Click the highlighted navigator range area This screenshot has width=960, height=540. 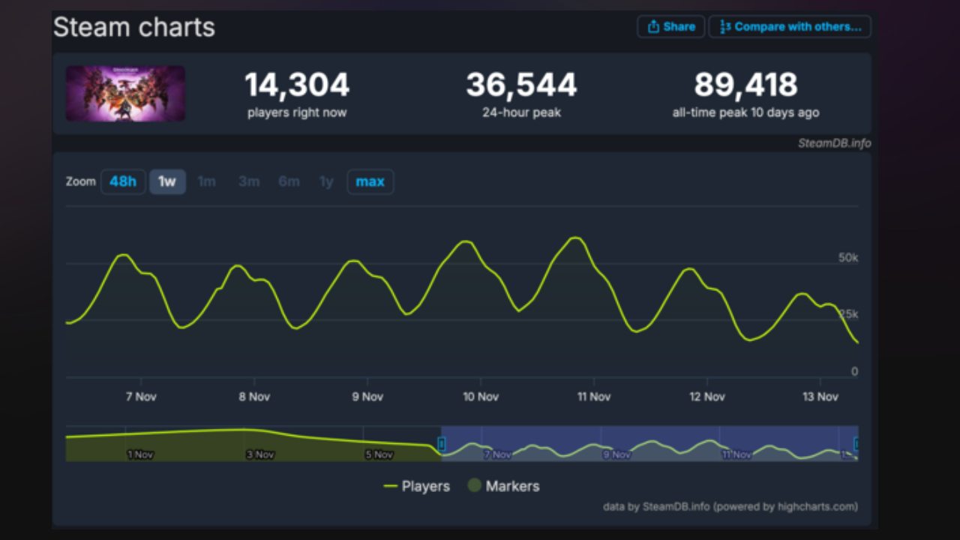(x=649, y=443)
